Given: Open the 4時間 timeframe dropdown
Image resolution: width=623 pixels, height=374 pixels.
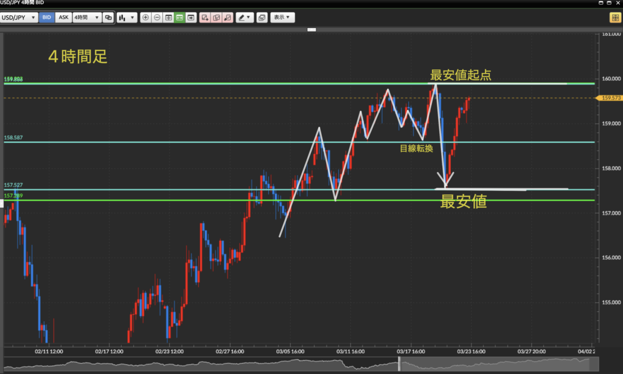Looking at the screenshot, I should click(x=86, y=18).
